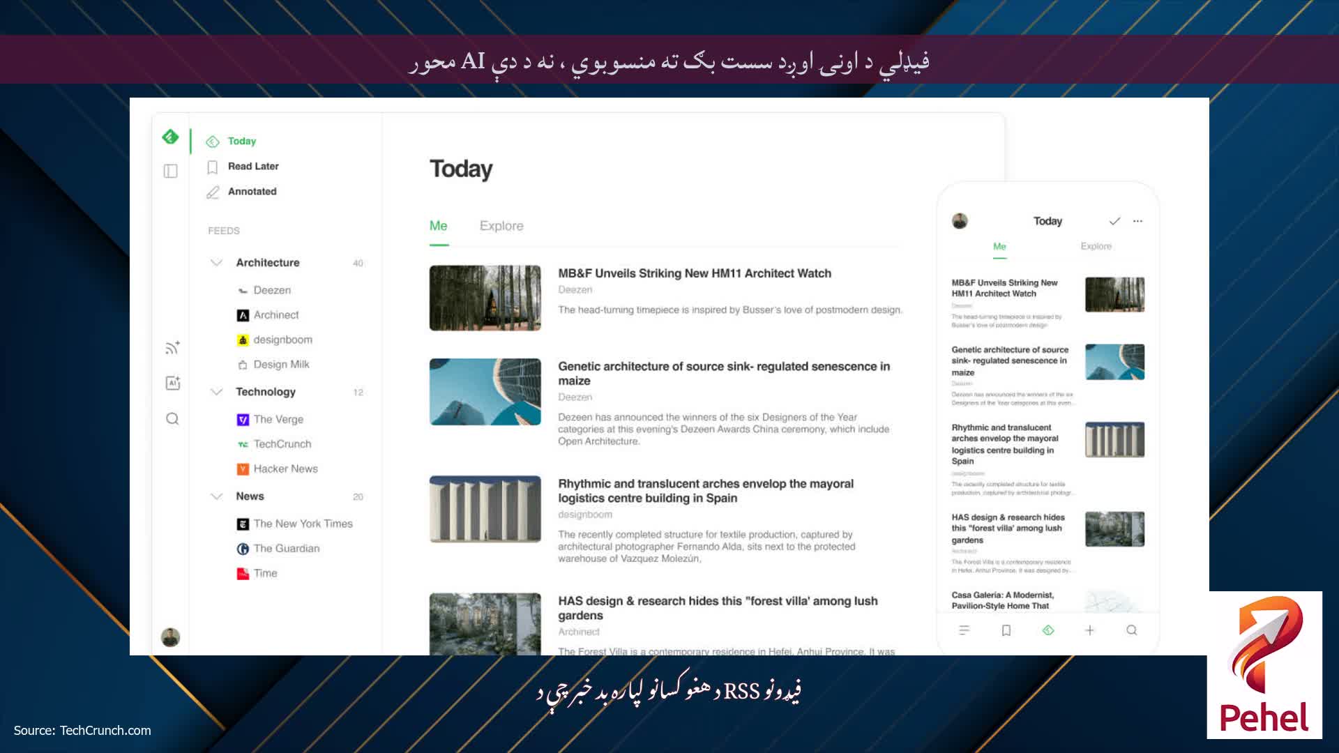1339x753 pixels.
Task: Click The Verge purple favicon
Action: (243, 420)
